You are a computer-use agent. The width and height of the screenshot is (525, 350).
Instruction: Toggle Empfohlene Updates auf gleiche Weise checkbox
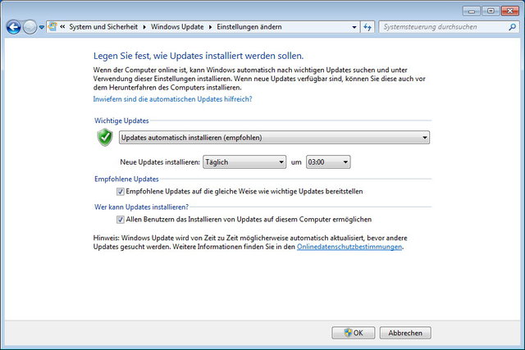(121, 192)
